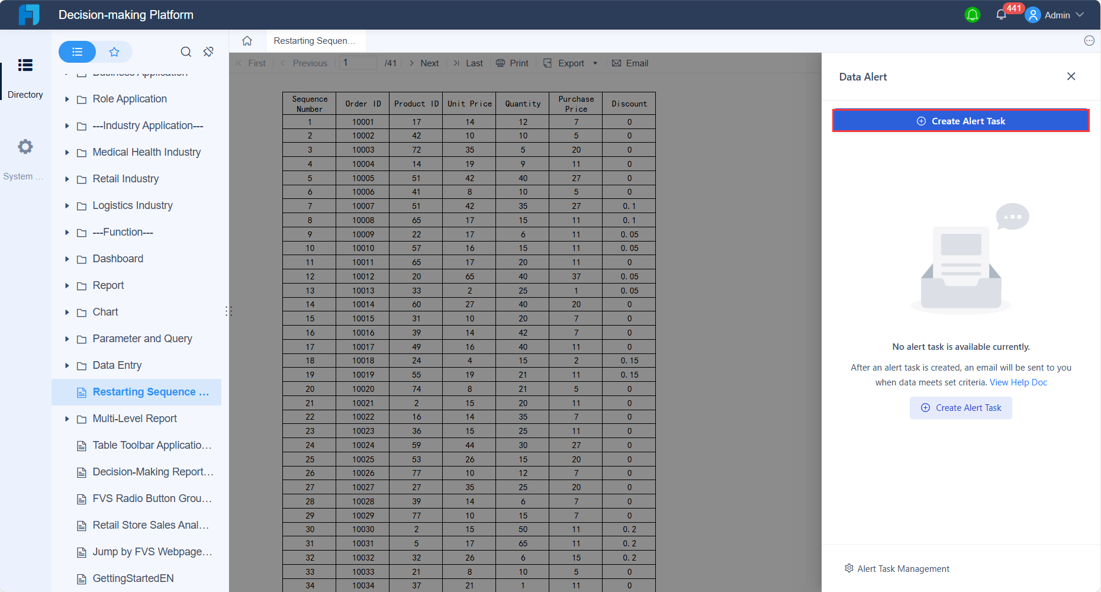1101x592 pixels.
Task: Click the pin icon in directory panel
Action: (208, 52)
